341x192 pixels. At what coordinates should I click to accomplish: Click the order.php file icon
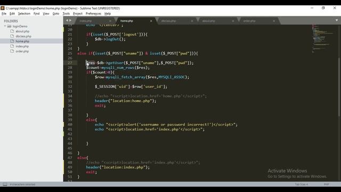[12, 51]
